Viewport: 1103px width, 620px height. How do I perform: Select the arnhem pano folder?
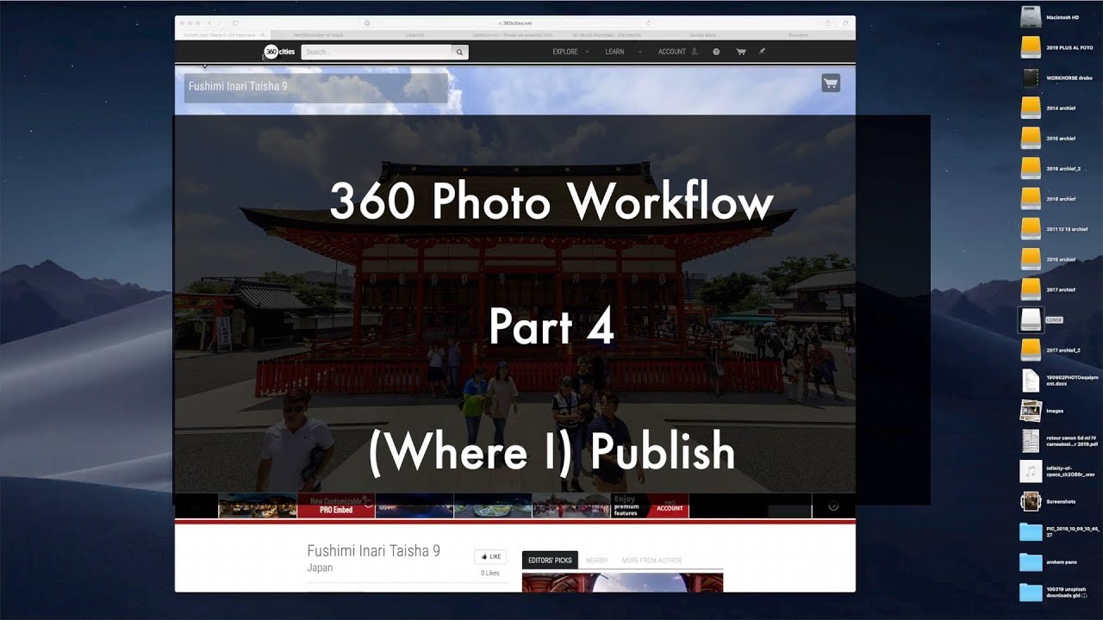pyautogui.click(x=1031, y=561)
